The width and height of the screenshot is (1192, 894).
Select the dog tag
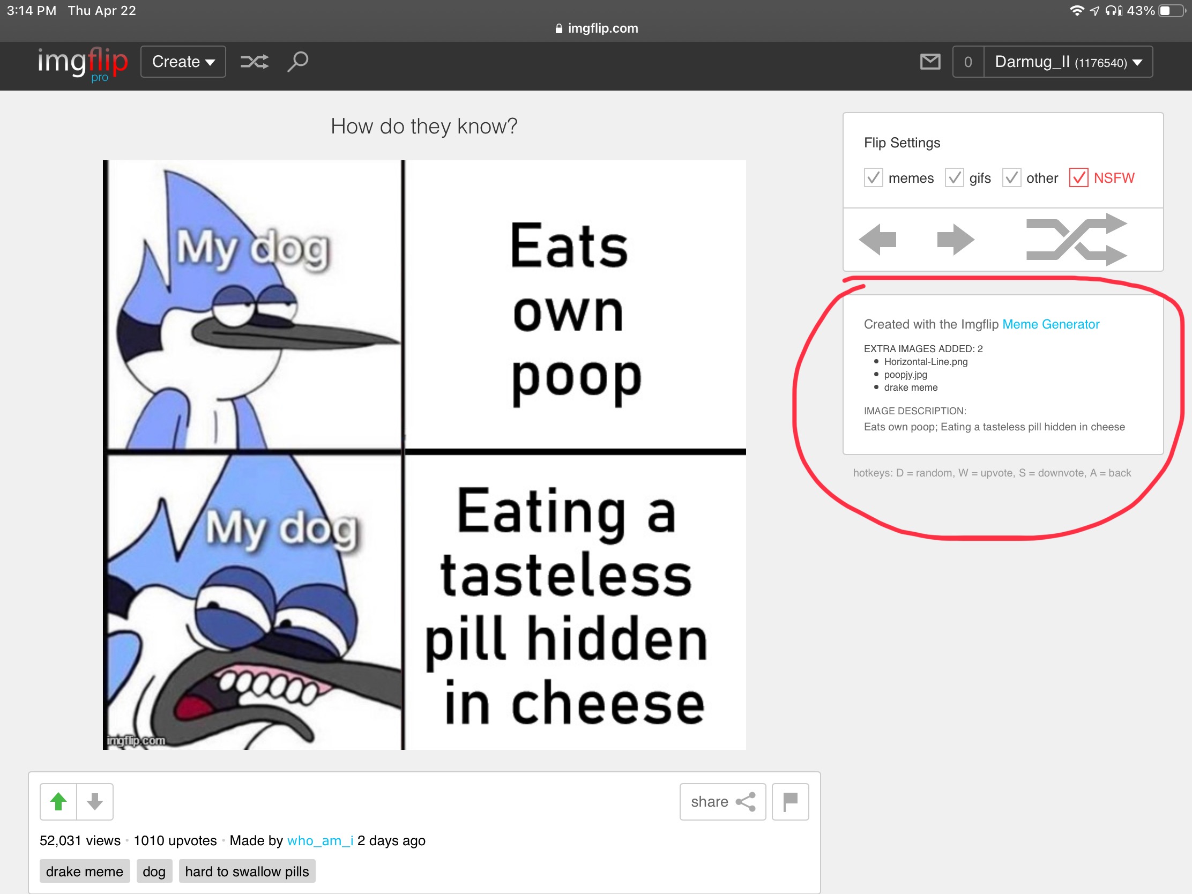pos(154,871)
